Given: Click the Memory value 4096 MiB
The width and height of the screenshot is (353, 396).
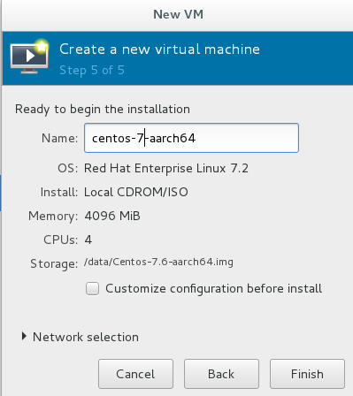Looking at the screenshot, I should (112, 216).
